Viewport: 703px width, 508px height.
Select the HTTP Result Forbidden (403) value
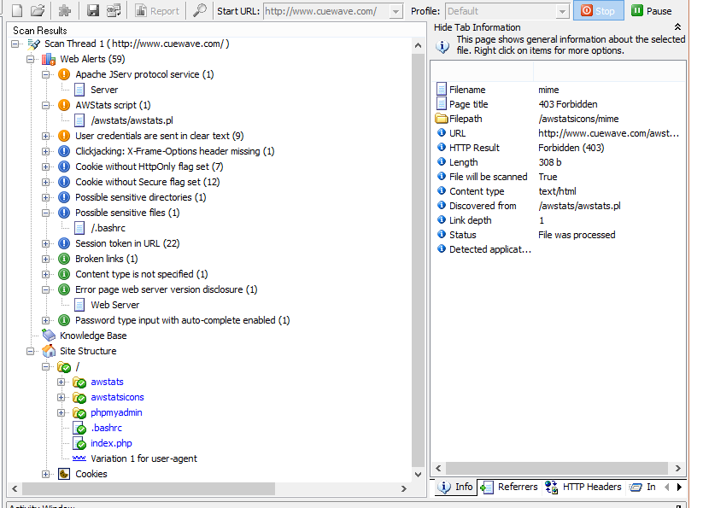(571, 148)
